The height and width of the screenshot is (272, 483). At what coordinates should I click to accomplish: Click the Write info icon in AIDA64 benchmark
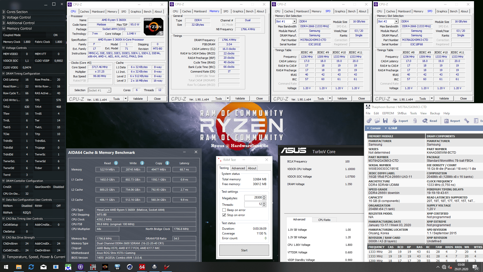coord(142,163)
